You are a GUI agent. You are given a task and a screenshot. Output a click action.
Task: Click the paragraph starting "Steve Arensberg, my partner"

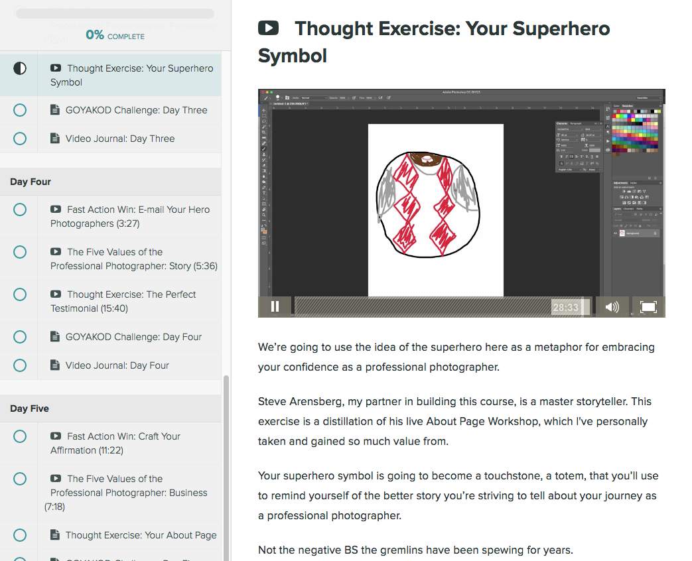(x=455, y=421)
